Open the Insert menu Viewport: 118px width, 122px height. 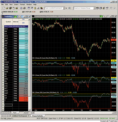point(16,4)
